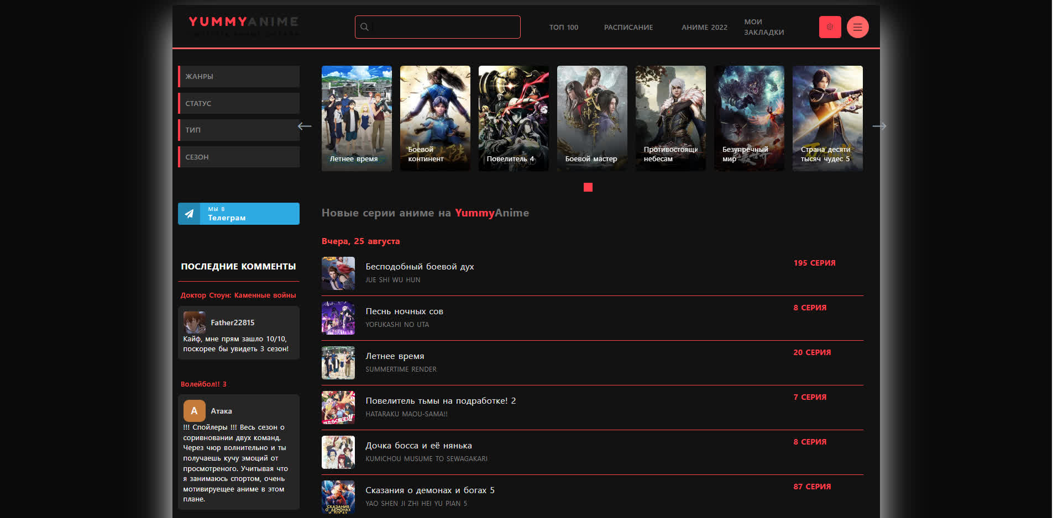Viewport: 1053px width, 518px height.
Task: Click Father22815's avatar picture
Action: (193, 323)
